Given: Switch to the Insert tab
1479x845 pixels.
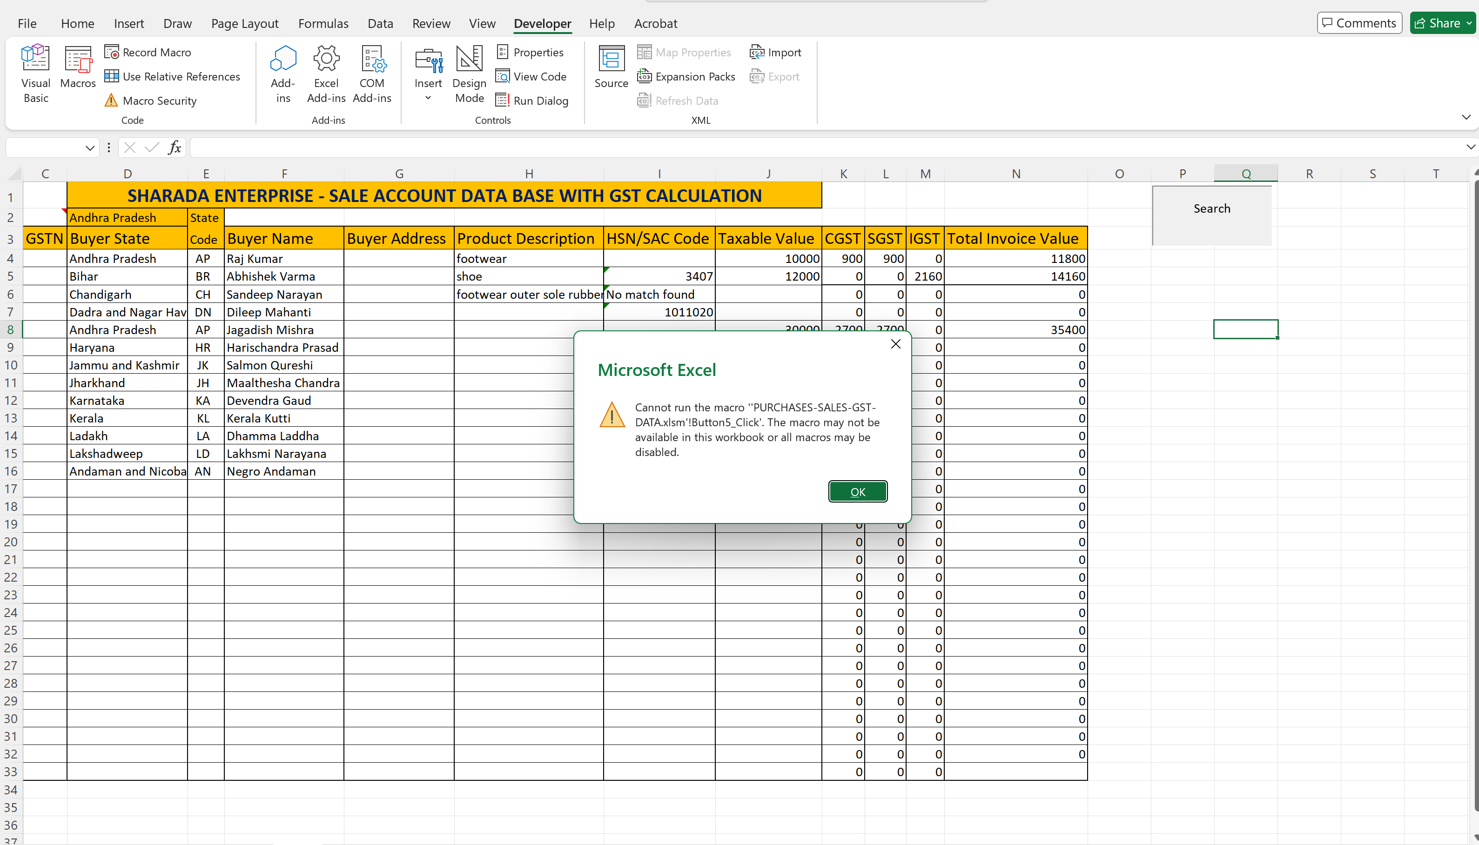Looking at the screenshot, I should coord(129,23).
